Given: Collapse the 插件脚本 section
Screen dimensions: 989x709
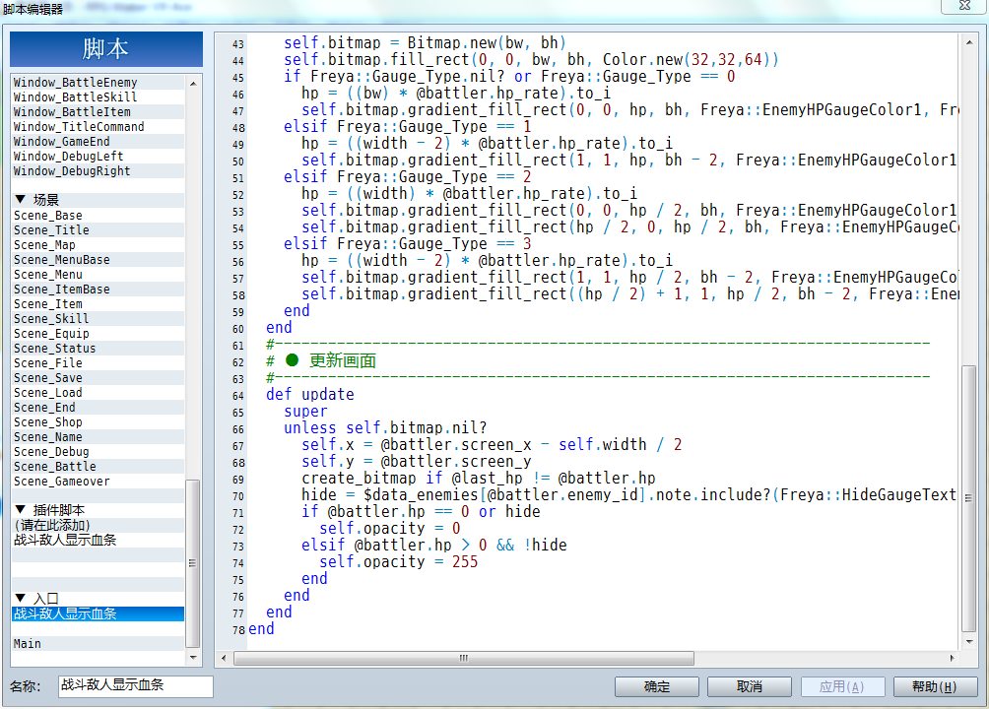Looking at the screenshot, I should pyautogui.click(x=21, y=510).
